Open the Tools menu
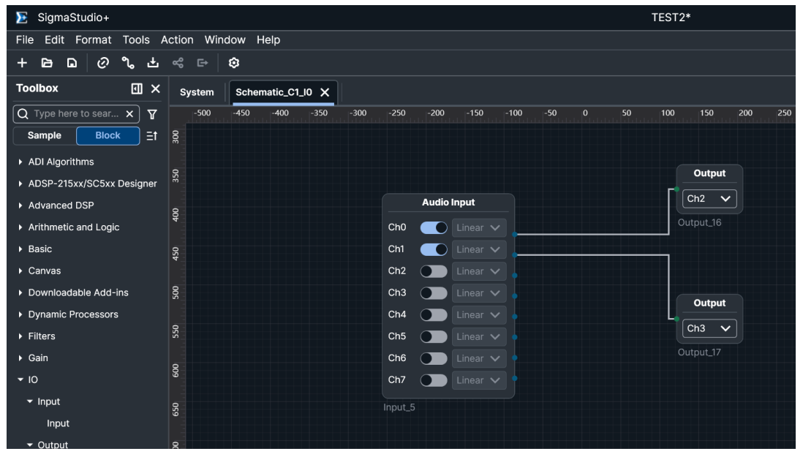This screenshot has height=454, width=803. coord(136,40)
